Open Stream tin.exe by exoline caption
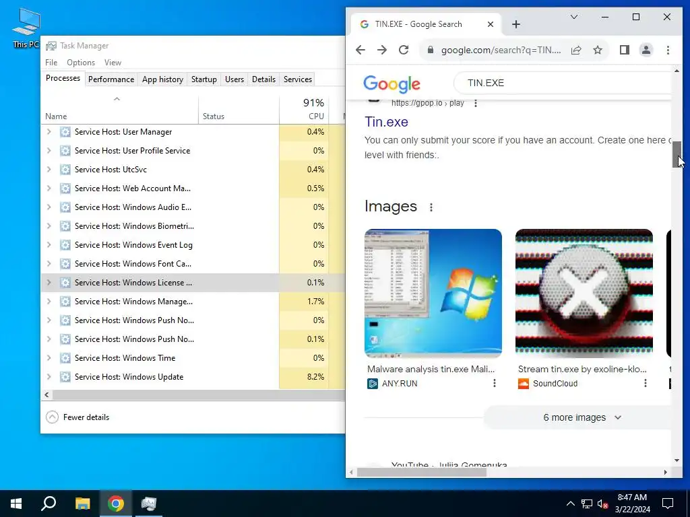The height and width of the screenshot is (517, 690). (582, 370)
